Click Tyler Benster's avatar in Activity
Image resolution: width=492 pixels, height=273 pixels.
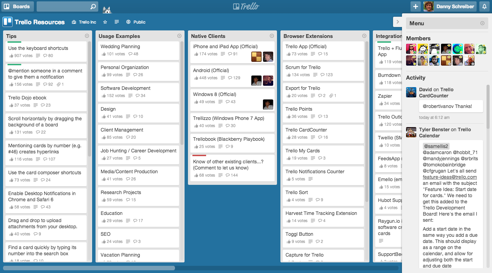[x=411, y=132]
